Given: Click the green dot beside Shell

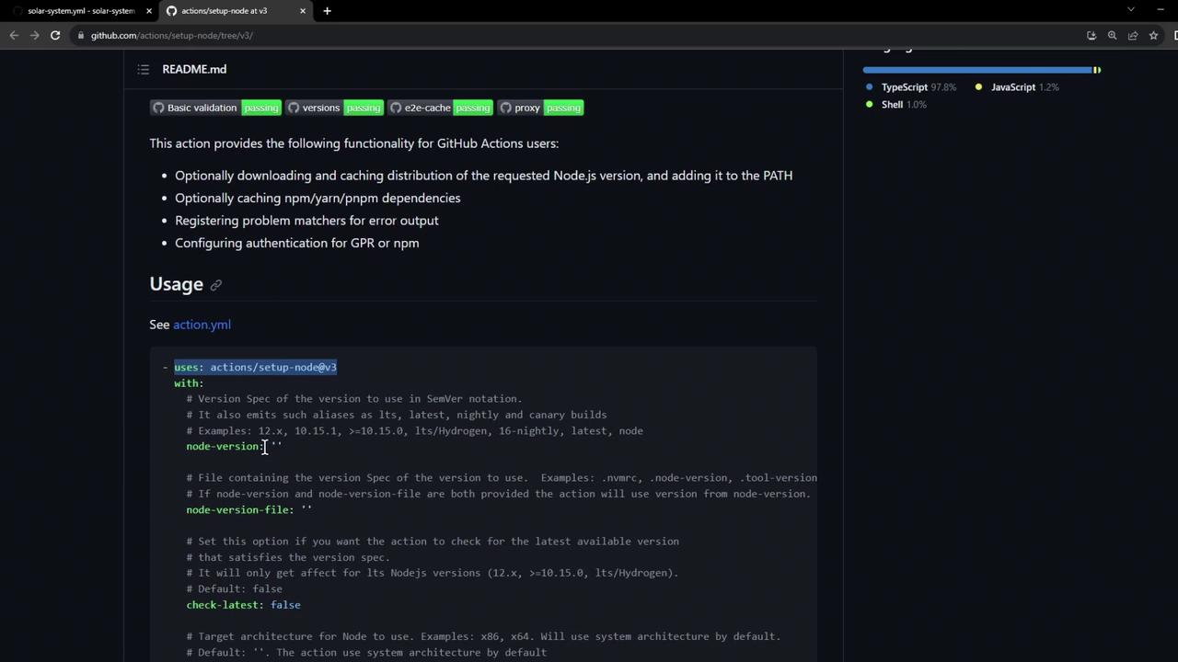Looking at the screenshot, I should coord(870,105).
